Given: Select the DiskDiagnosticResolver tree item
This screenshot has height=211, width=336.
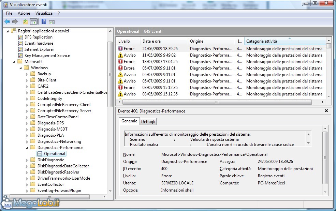Looking at the screenshot, I should coord(58,172).
